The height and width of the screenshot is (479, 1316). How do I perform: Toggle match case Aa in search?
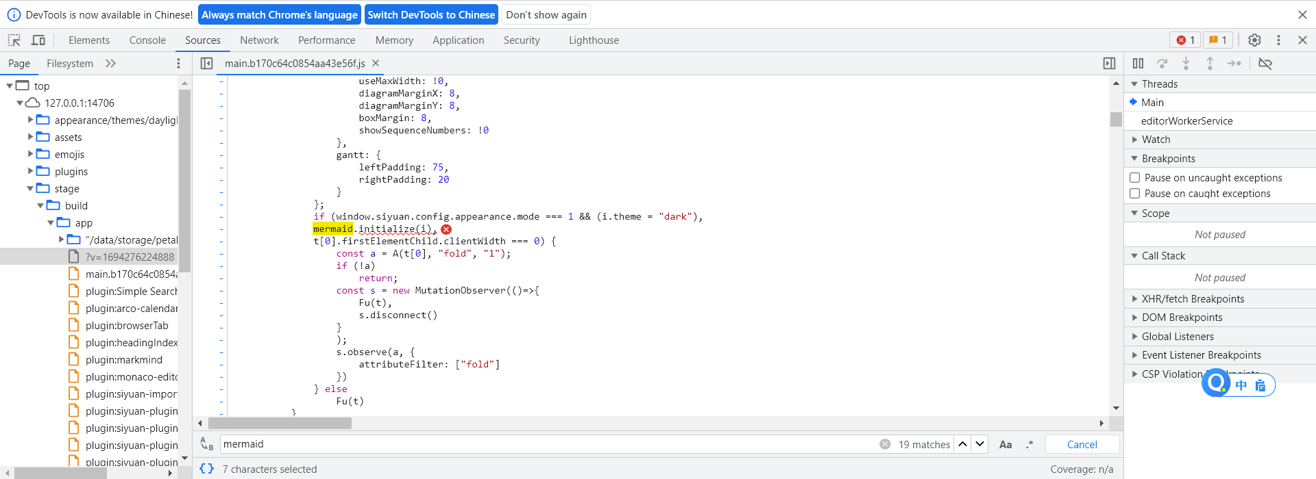(1006, 445)
